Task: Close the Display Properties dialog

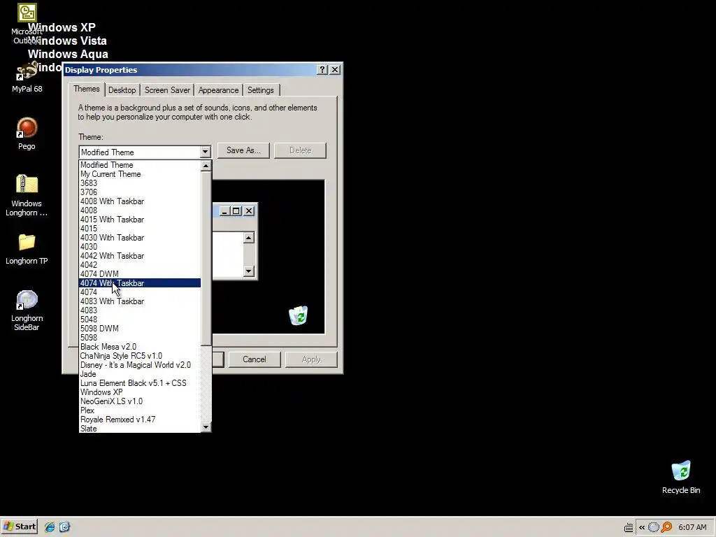Action: [x=335, y=69]
